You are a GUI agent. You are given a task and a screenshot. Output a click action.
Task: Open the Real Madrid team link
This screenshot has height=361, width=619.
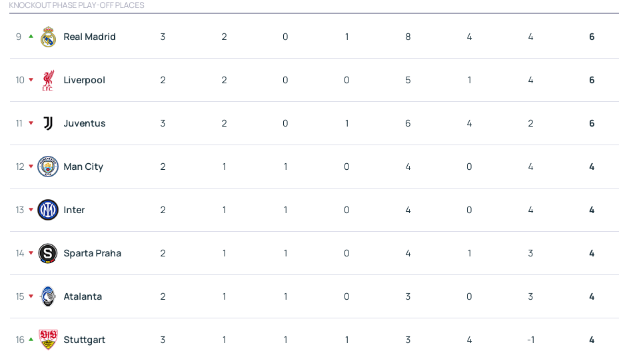[89, 37]
